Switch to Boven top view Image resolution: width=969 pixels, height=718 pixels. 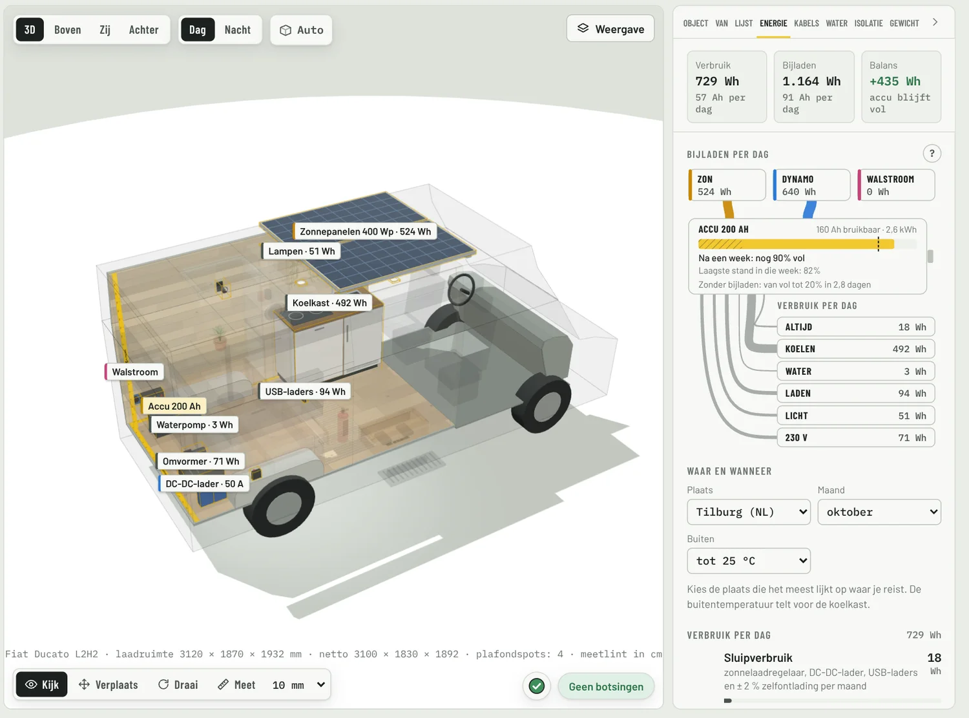(68, 30)
